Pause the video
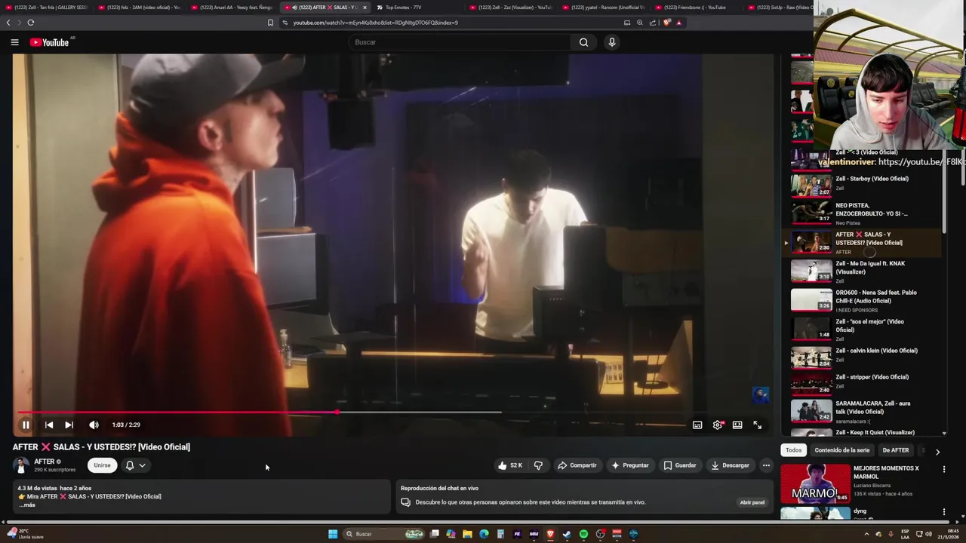The width and height of the screenshot is (966, 543). [x=26, y=425]
